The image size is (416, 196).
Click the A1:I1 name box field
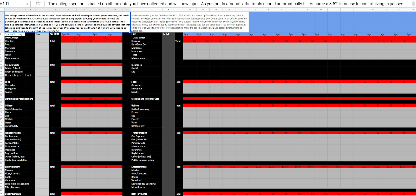tap(13, 4)
